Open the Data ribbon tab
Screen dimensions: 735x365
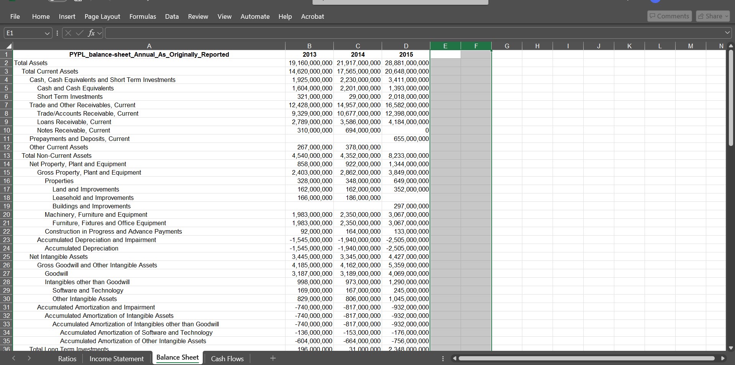pyautogui.click(x=172, y=16)
